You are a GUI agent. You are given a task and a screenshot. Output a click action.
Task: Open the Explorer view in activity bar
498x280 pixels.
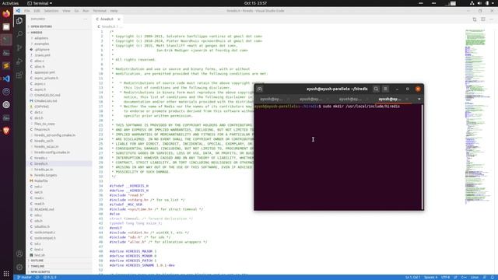(19, 21)
